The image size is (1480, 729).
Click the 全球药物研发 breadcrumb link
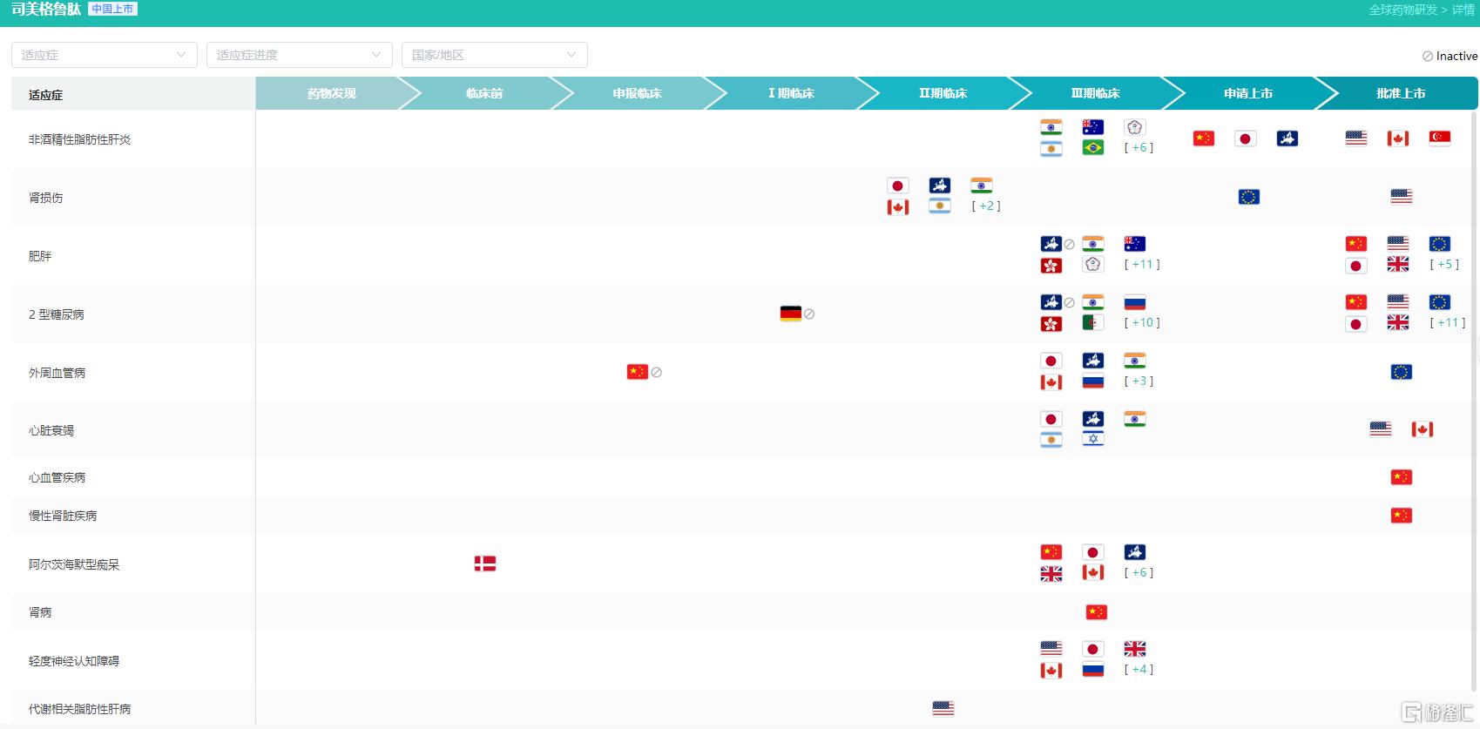point(1402,10)
